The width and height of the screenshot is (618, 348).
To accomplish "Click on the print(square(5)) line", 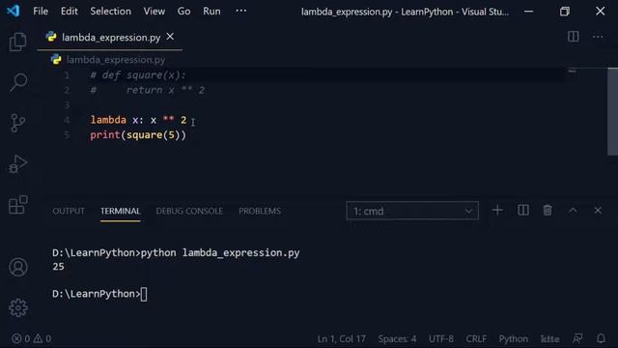I will 138,135.
